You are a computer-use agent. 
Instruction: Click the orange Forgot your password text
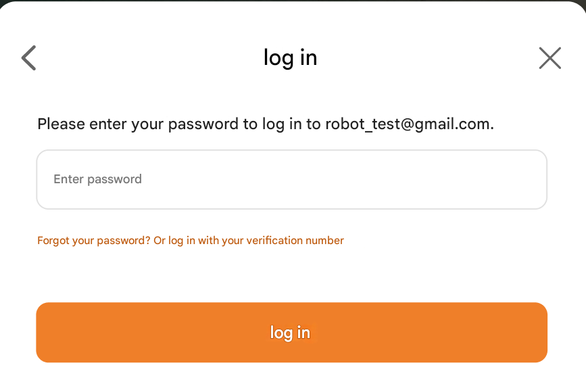pos(93,241)
